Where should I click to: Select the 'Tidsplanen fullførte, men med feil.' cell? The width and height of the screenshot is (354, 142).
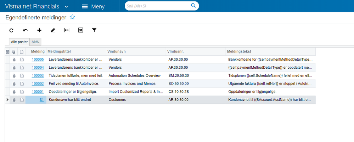(75, 76)
